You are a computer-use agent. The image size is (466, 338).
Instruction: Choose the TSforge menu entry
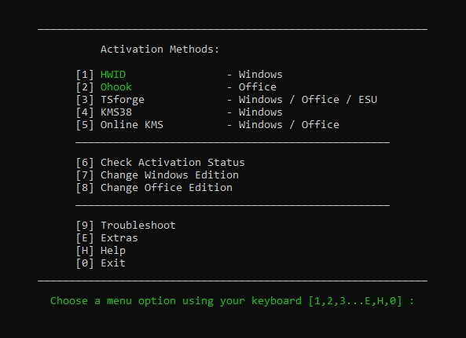tap(123, 100)
